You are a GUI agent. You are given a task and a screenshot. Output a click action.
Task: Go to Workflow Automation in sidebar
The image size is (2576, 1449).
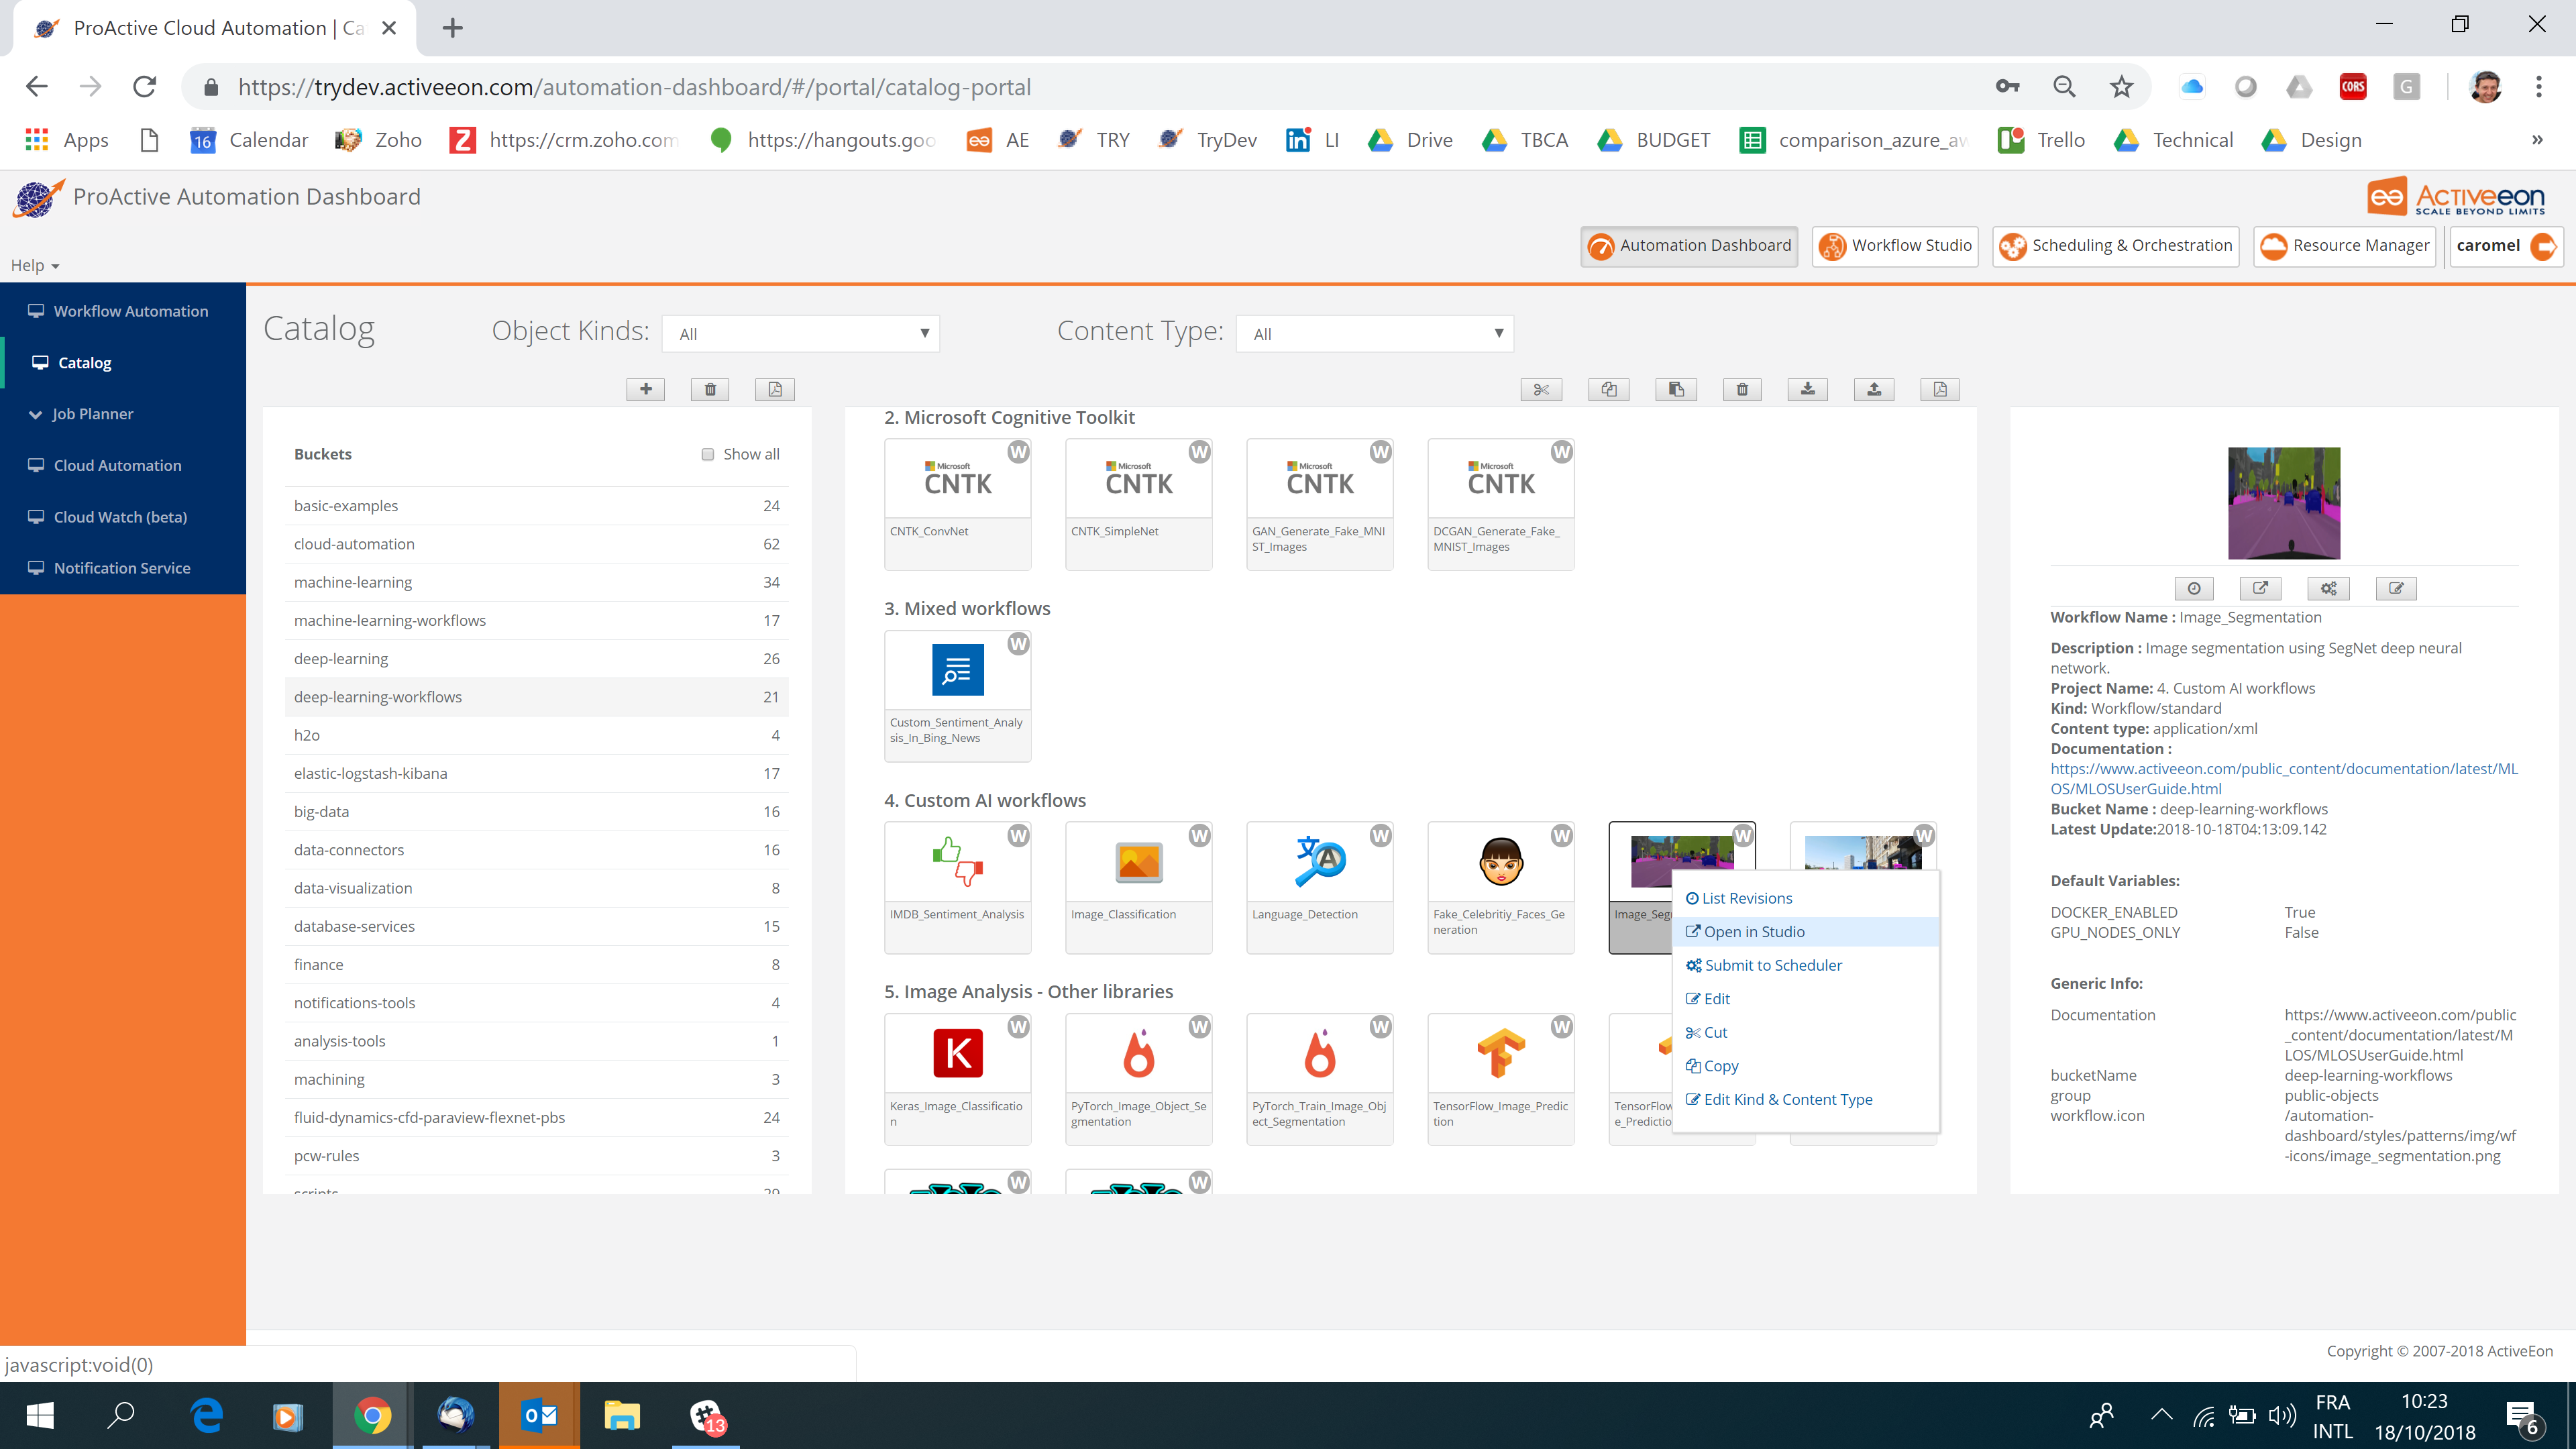click(123, 311)
